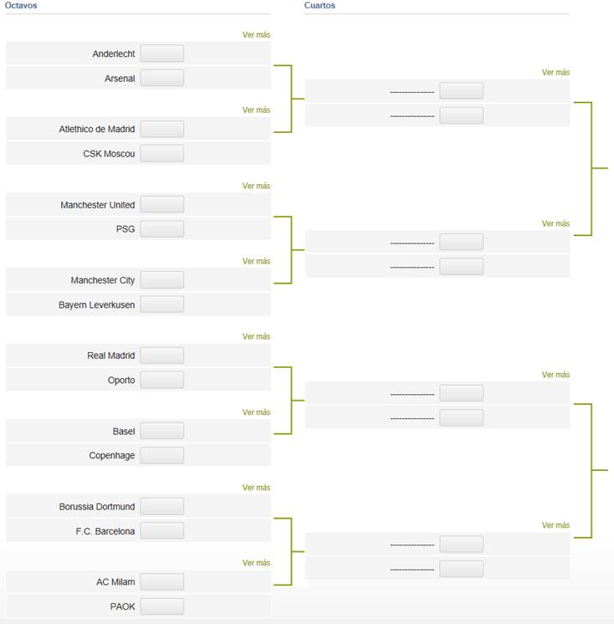Click the score field next to Anderlecht
This screenshot has height=624, width=614.
(162, 54)
